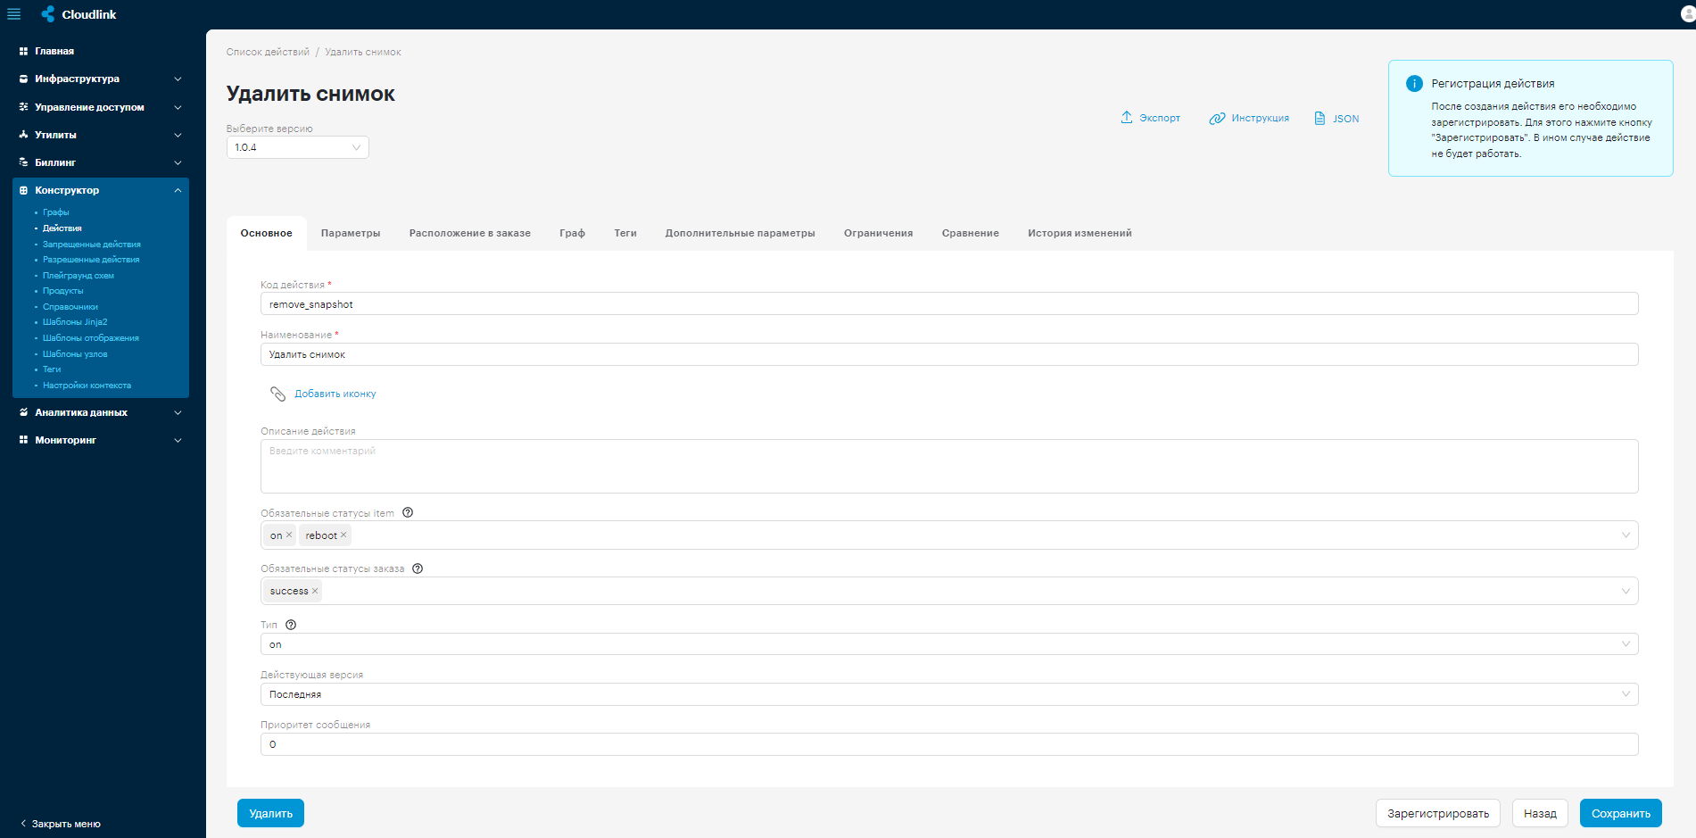
Task: Click the Биллинг sidebar icon
Action: [24, 162]
